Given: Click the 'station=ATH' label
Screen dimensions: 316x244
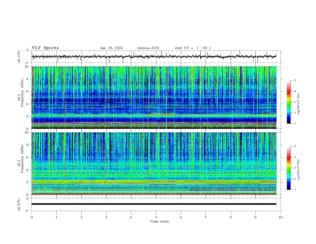Looking at the screenshot, I should pyautogui.click(x=148, y=48).
